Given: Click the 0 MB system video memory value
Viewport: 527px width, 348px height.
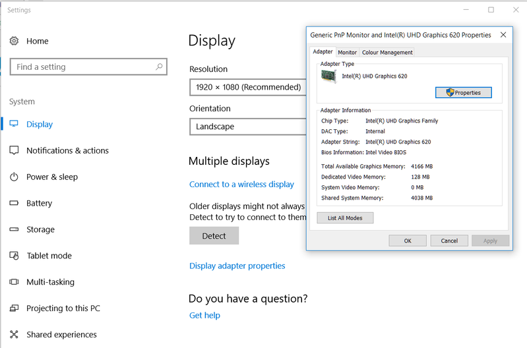Looking at the screenshot, I should click(x=417, y=187).
